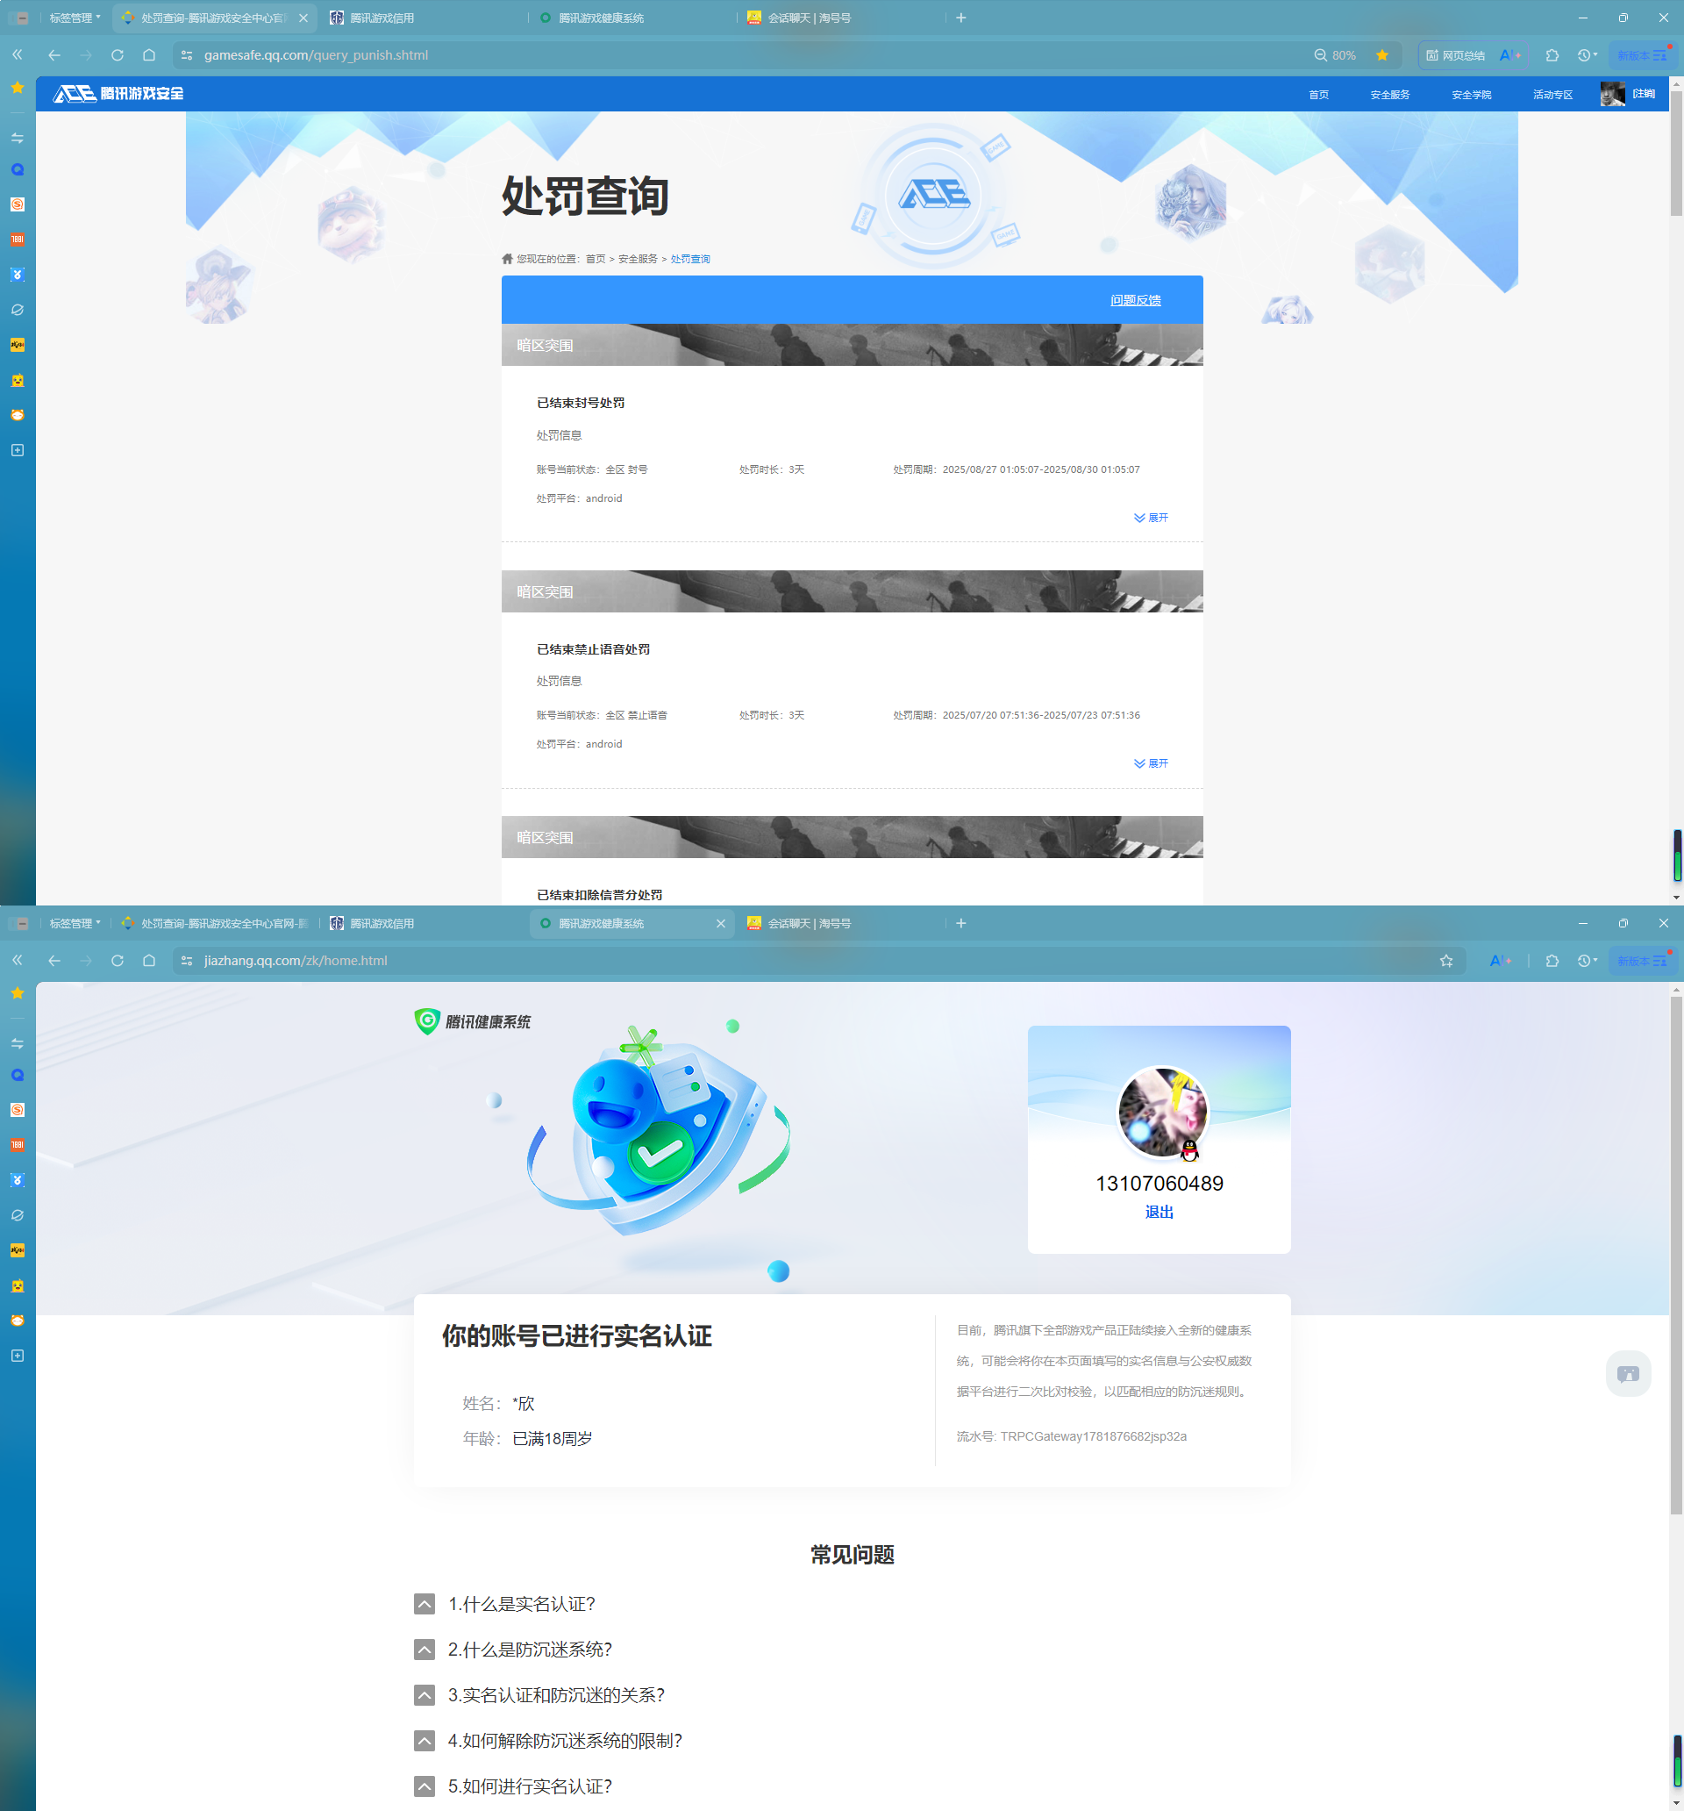
Task: Click the 腾讯健康系统 shield logo
Action: 473,1022
